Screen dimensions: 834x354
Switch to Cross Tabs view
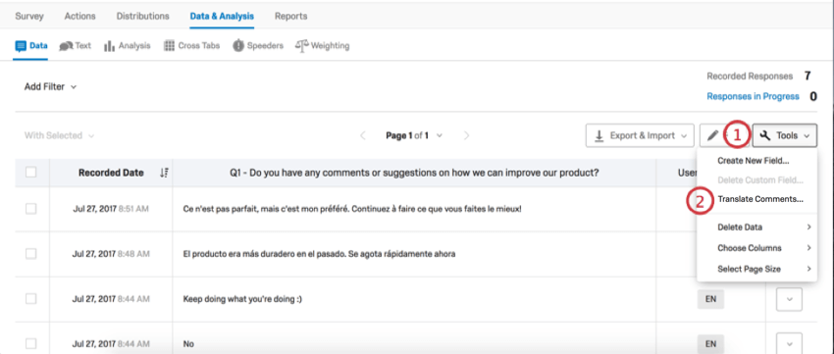point(191,46)
